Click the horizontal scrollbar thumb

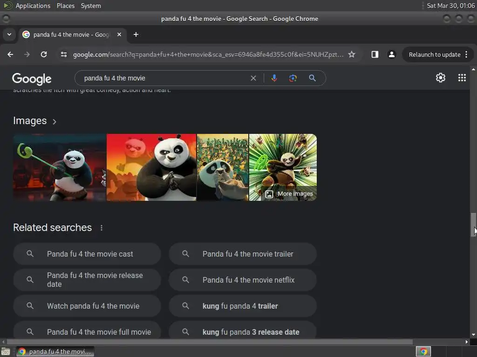click(209, 342)
